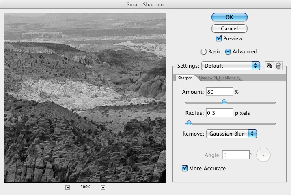Image resolution: width=291 pixels, height=195 pixels.
Task: Click the angle dial control
Action: click(263, 155)
